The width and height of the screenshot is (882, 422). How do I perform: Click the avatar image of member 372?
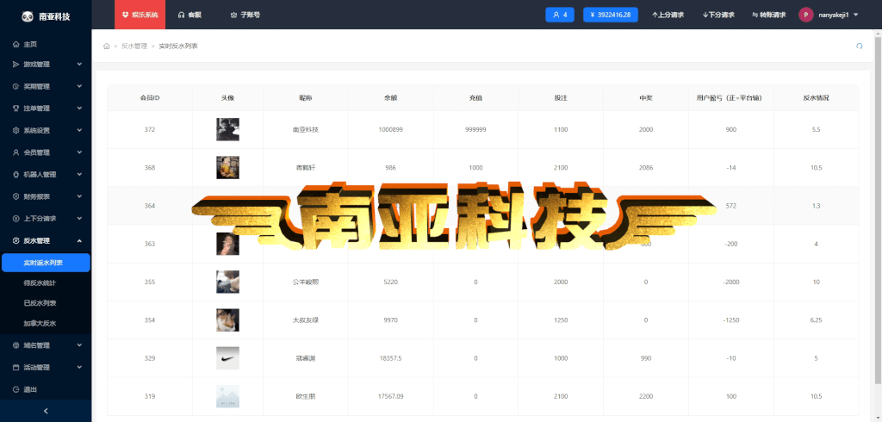[x=227, y=129]
